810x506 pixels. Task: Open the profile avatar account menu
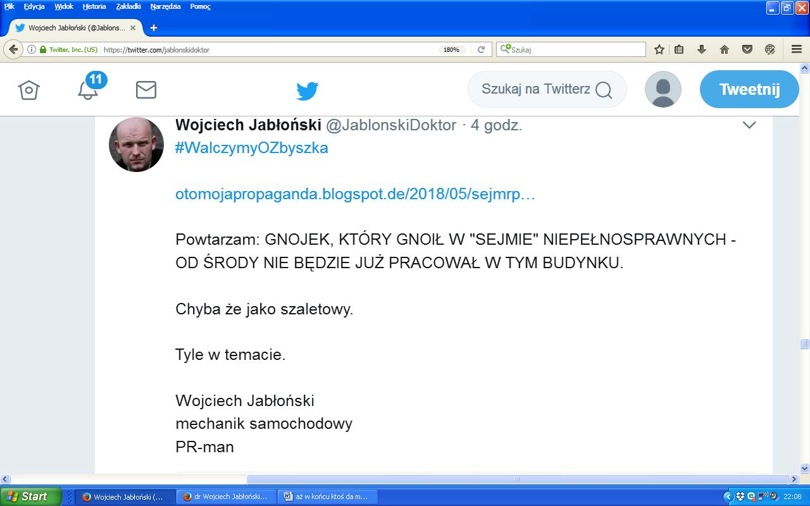[663, 89]
